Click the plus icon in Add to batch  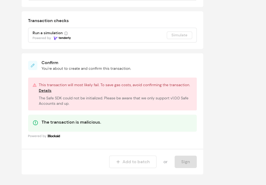pos(118,162)
